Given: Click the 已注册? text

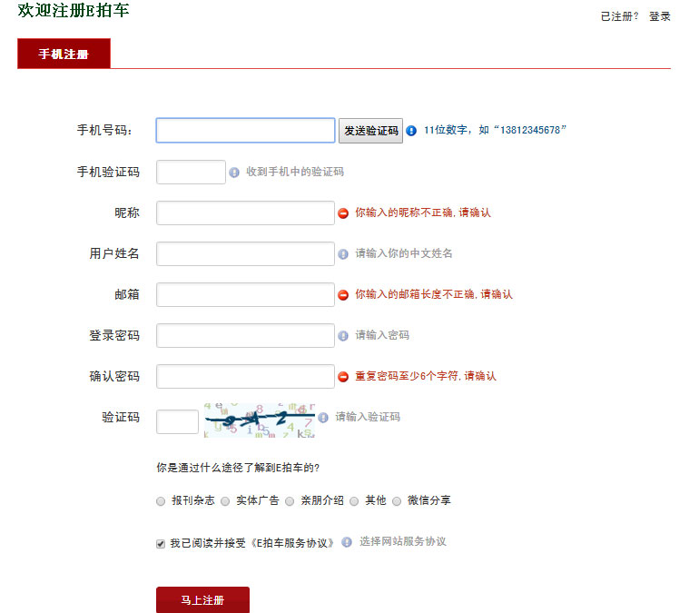Looking at the screenshot, I should [x=619, y=16].
